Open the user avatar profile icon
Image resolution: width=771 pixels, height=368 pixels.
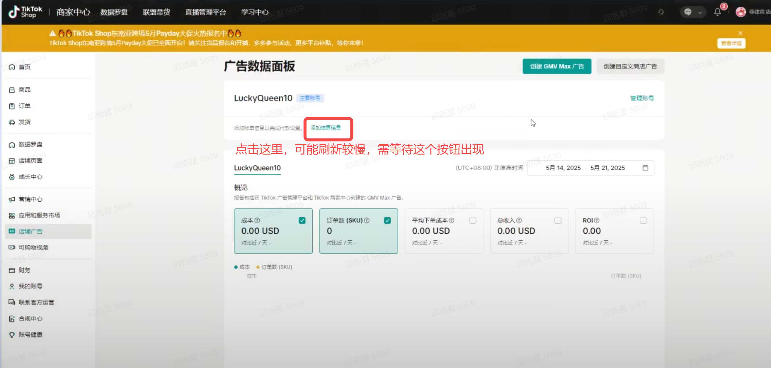pos(740,12)
